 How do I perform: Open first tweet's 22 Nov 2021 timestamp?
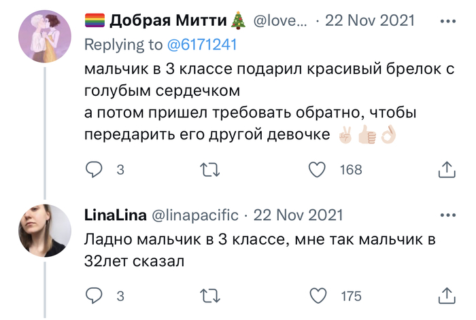(370, 21)
